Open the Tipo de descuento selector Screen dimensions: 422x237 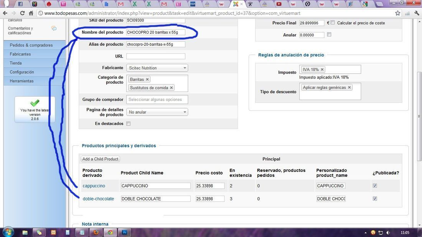pos(330,92)
